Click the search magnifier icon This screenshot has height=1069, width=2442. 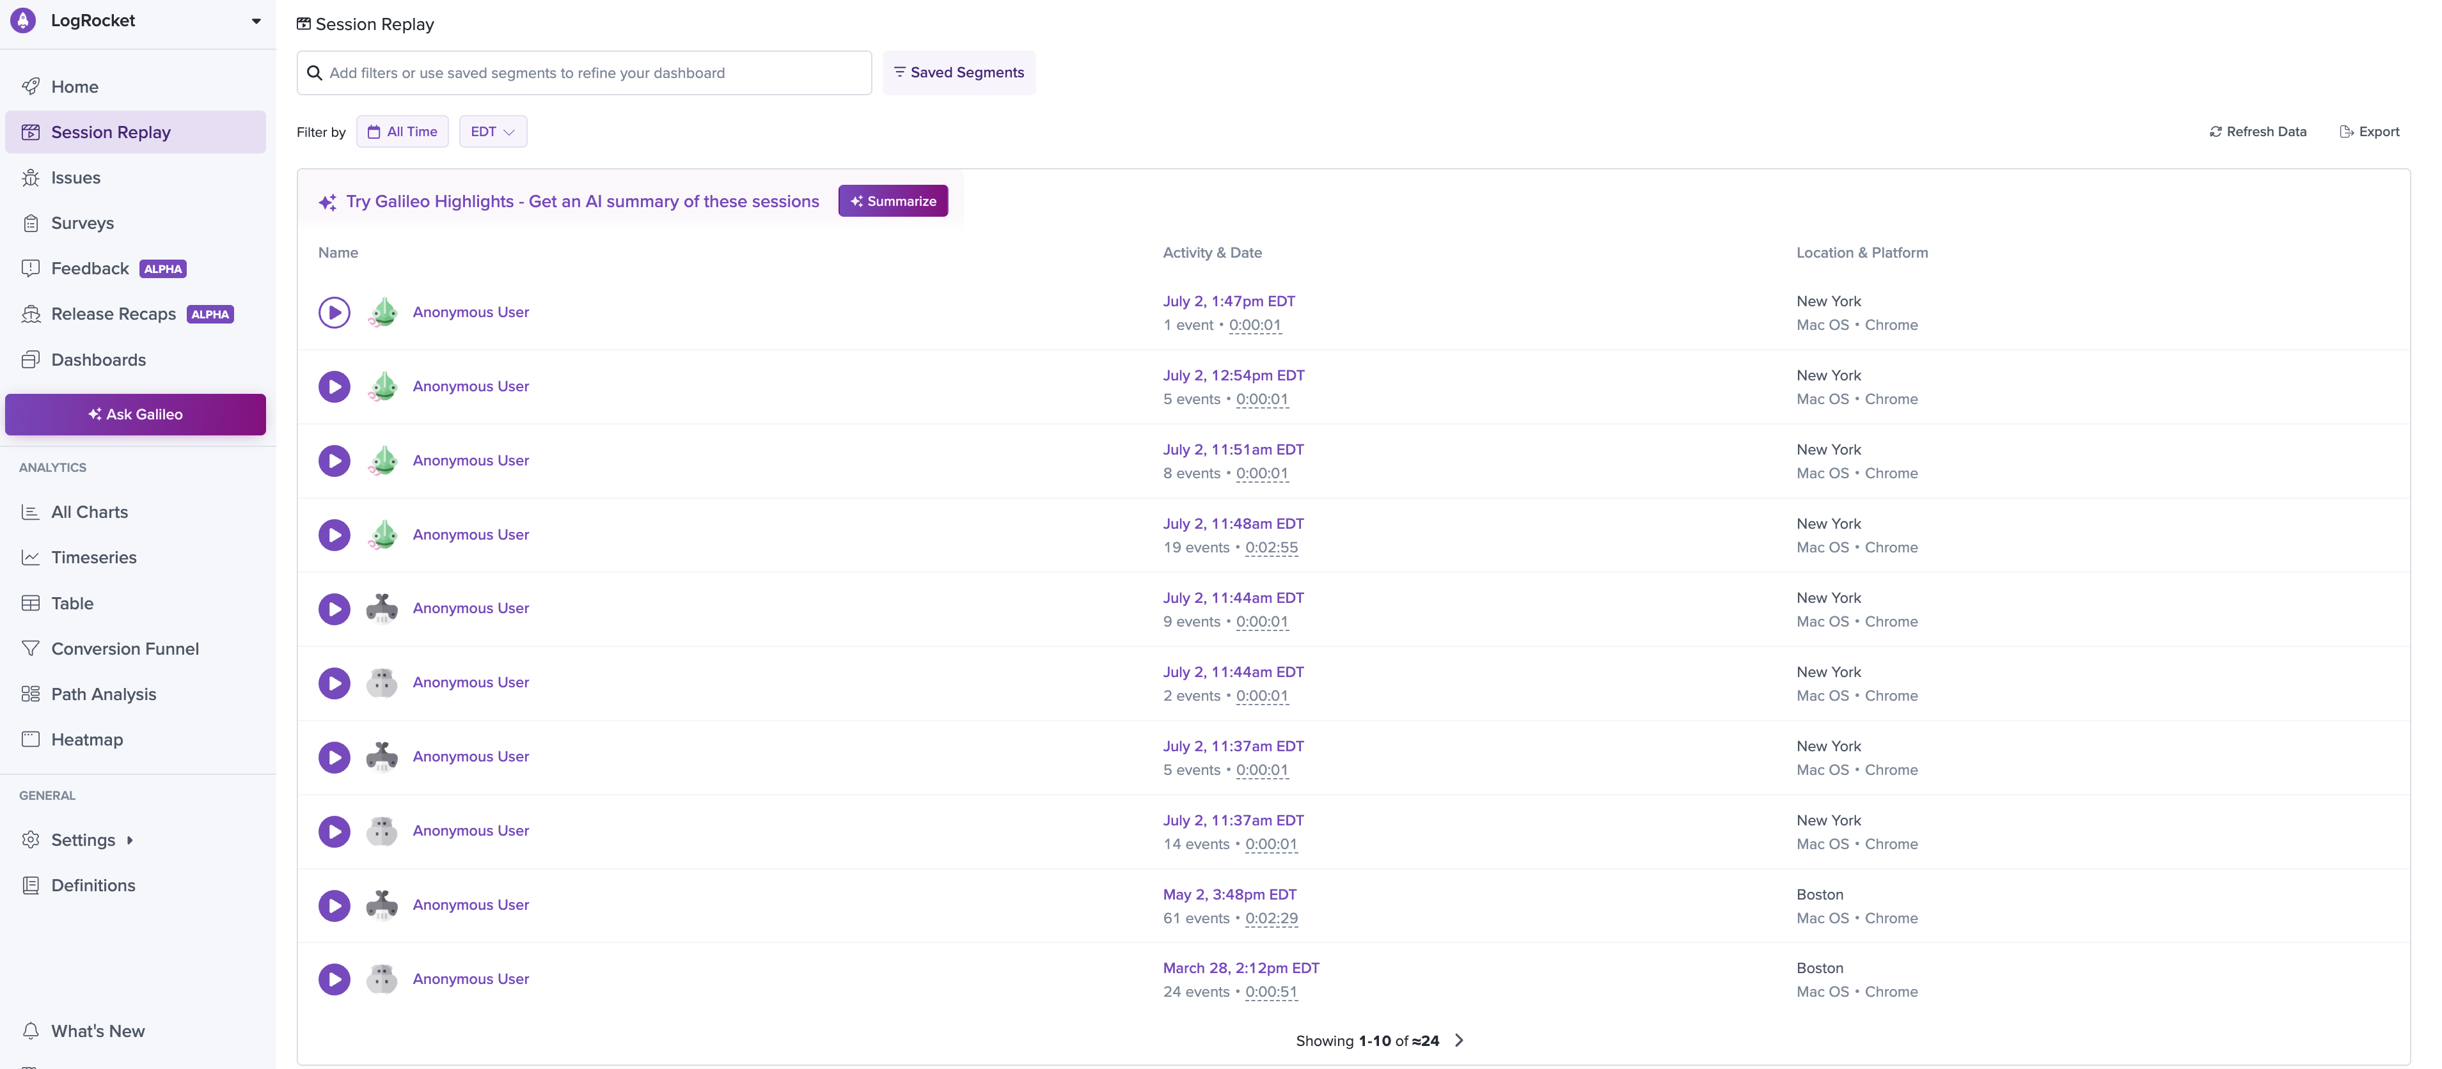click(315, 73)
